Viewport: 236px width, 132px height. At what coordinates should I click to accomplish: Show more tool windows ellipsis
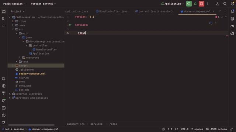[4, 26]
